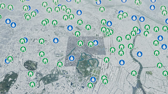168x94 pixels.
Task: Click the house marker immediately east of the palace moat
Action: [x=107, y=60]
